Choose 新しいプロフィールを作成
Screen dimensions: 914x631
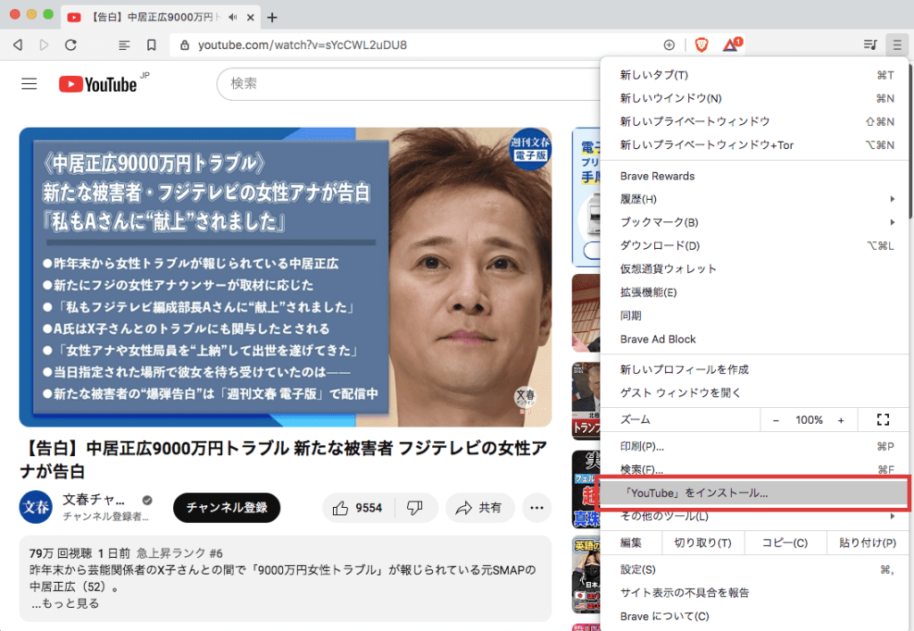[x=755, y=369]
